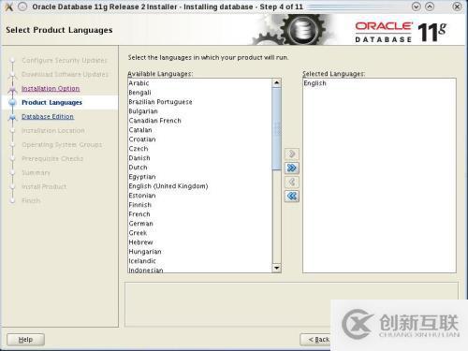Select Catalan in Available Languages
This screenshot has height=351, width=468.
click(x=200, y=130)
